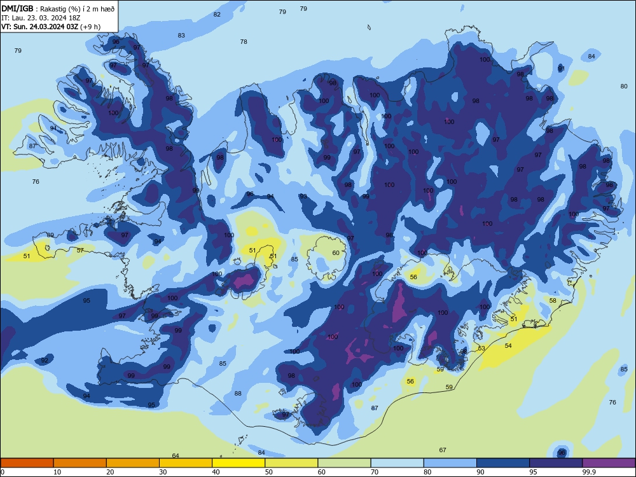Screen dimensions: 636x477
Task: Click the bright yellow 40–50 legend swatch
Action: click(x=238, y=463)
